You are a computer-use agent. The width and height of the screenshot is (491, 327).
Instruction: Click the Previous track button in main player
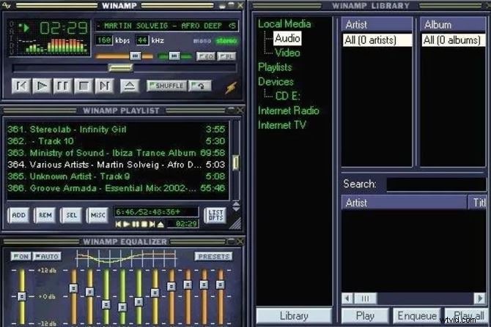(21, 86)
